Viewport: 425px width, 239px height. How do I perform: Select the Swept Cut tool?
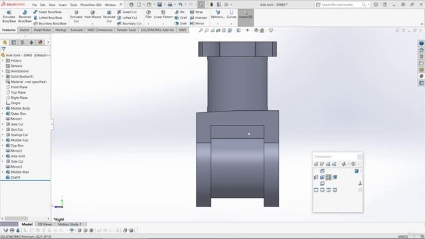click(127, 12)
